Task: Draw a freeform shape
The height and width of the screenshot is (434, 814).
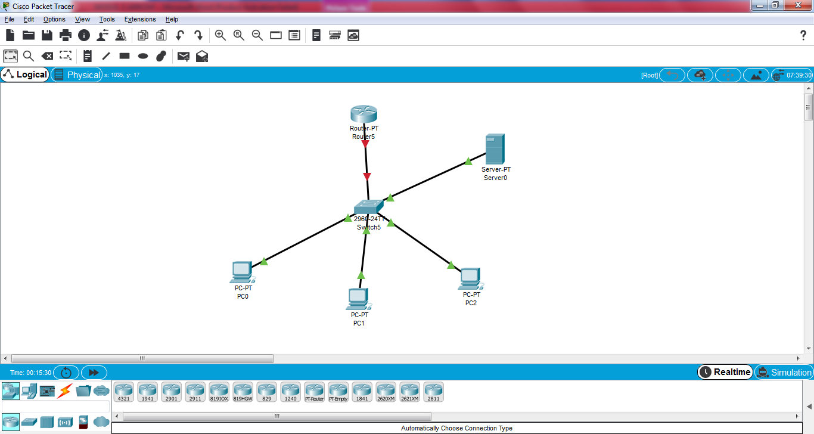Action: pyautogui.click(x=161, y=56)
